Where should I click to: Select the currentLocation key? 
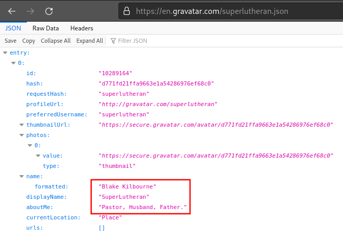(x=54, y=217)
